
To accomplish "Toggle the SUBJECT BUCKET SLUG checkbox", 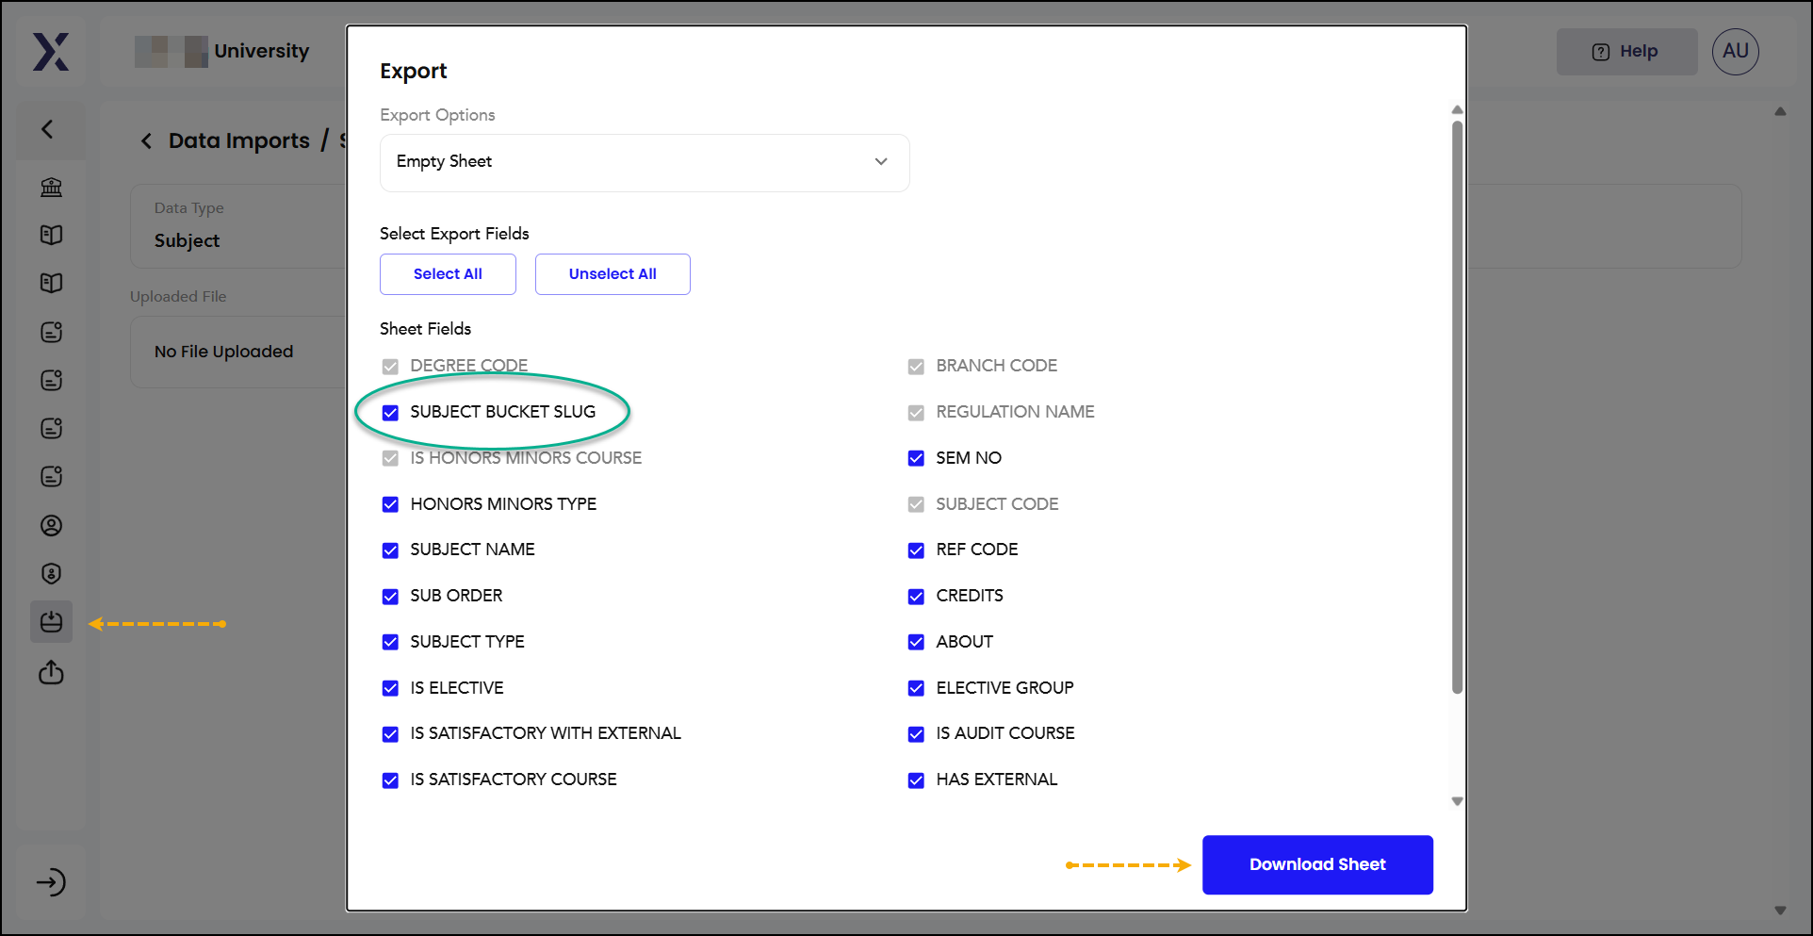I will click(x=390, y=413).
